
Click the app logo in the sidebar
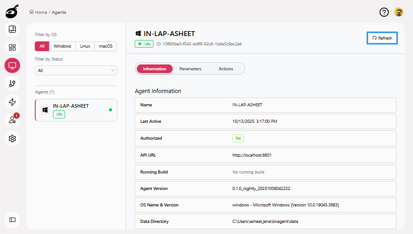click(x=12, y=12)
